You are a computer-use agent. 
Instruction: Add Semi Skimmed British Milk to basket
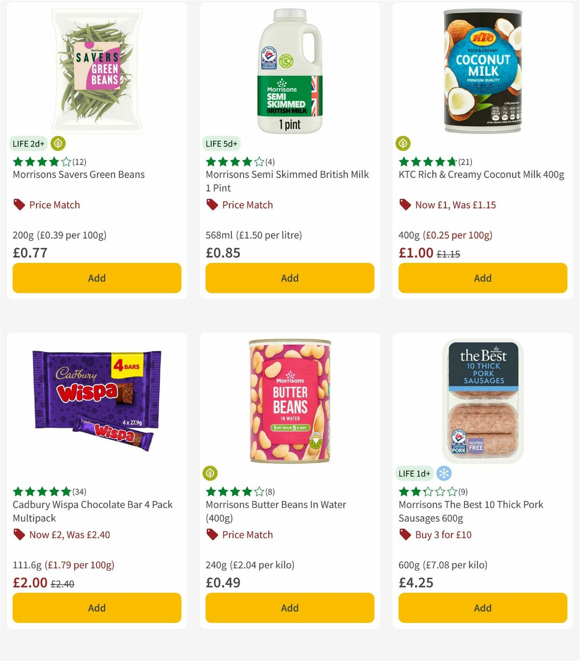(x=290, y=278)
